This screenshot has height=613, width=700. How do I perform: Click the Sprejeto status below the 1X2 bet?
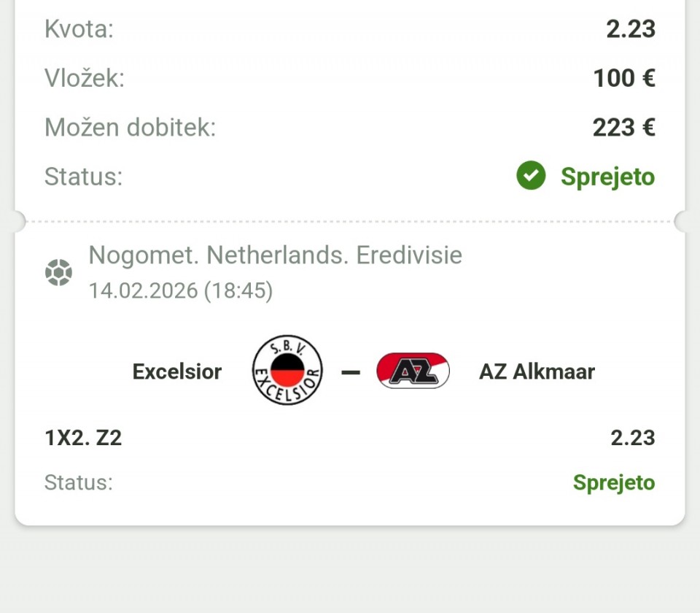tap(613, 482)
